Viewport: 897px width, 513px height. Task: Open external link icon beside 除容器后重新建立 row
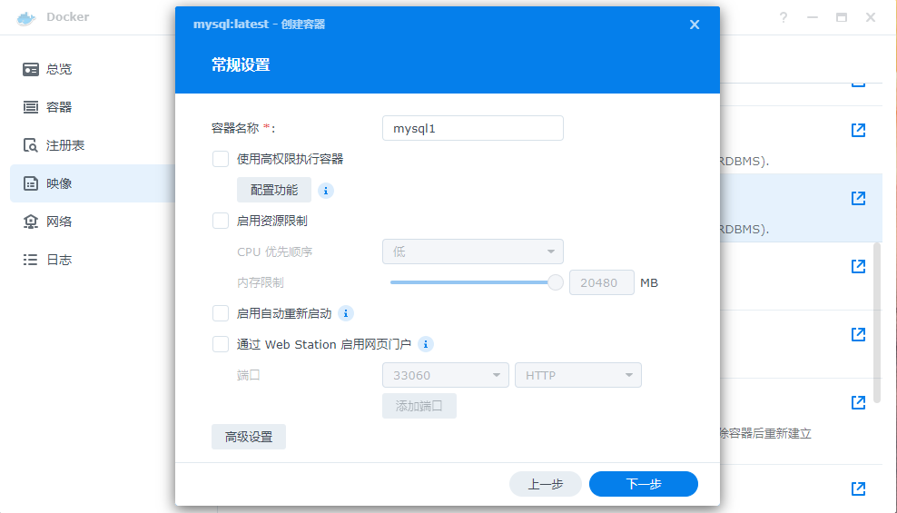tap(858, 402)
